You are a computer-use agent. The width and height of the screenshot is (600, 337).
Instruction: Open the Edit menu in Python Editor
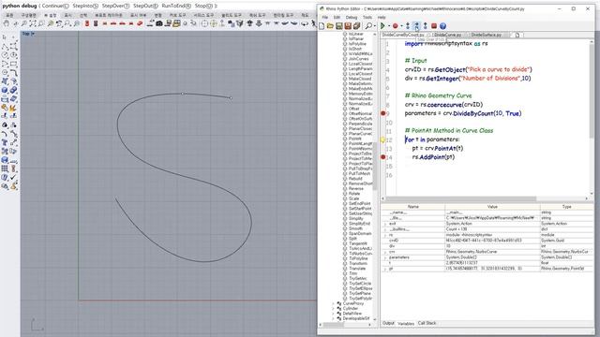tap(337, 17)
